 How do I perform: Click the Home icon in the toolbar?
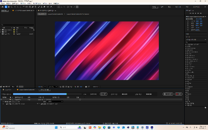coord(2,7)
